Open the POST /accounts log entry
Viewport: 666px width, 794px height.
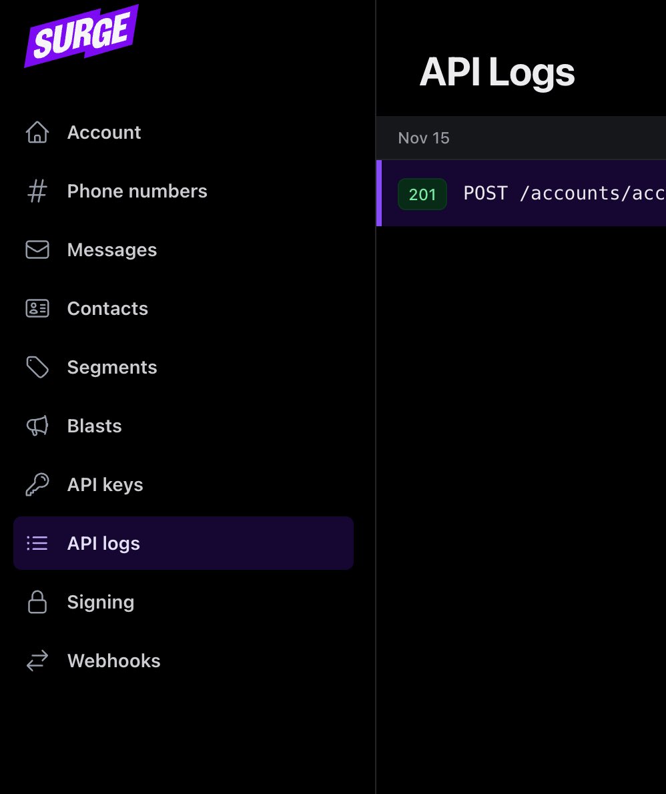click(522, 193)
